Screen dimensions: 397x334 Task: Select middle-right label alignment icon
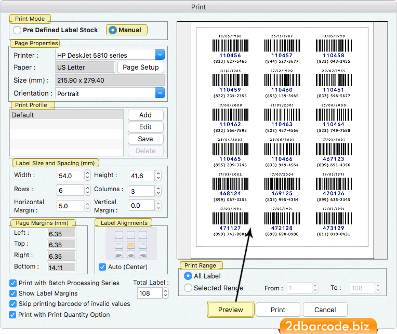point(143,245)
